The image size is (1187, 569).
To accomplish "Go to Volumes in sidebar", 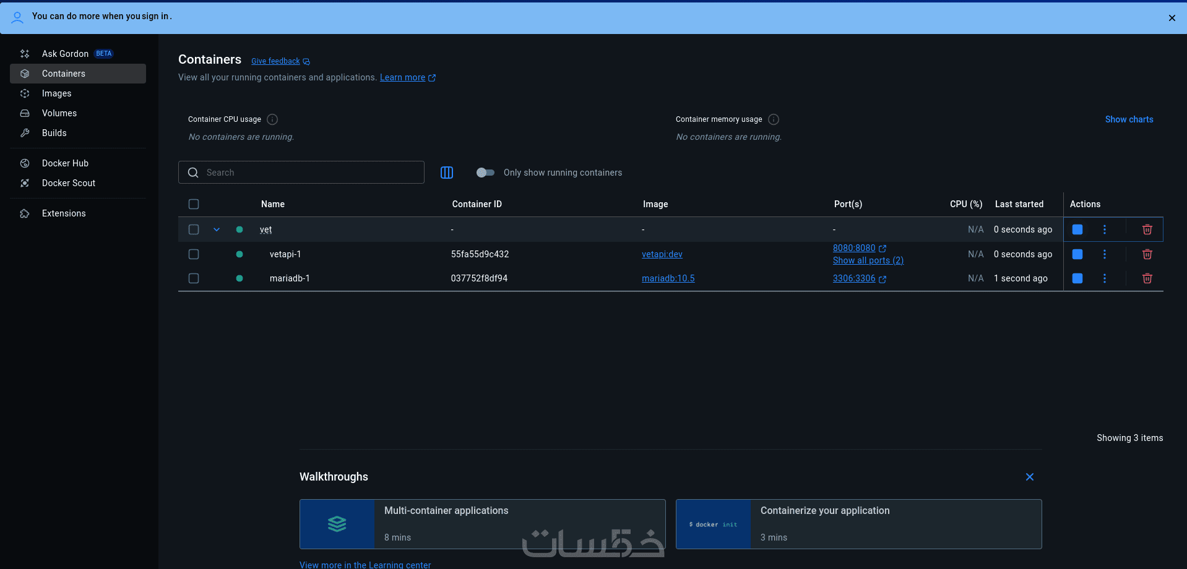I will click(x=78, y=113).
